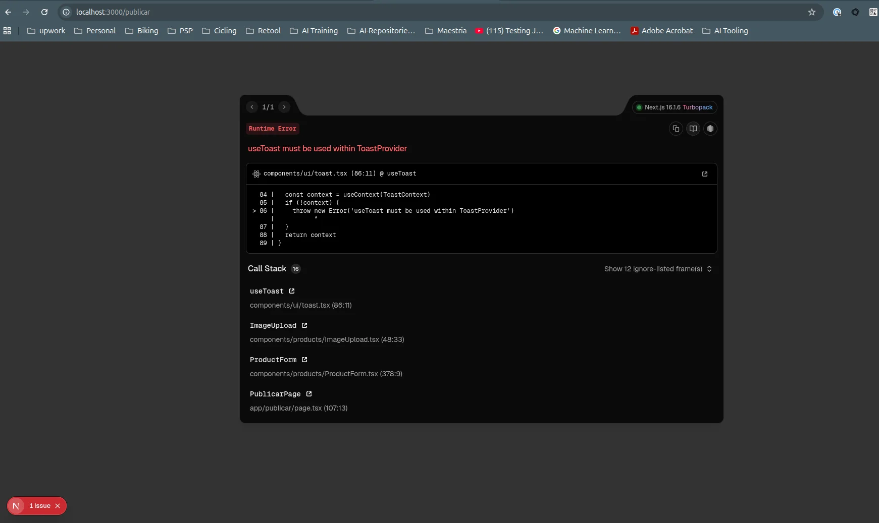The height and width of the screenshot is (523, 879).
Task: Click 'components/products/ImageUpload.tsx (48:33)' path
Action: [x=327, y=339]
